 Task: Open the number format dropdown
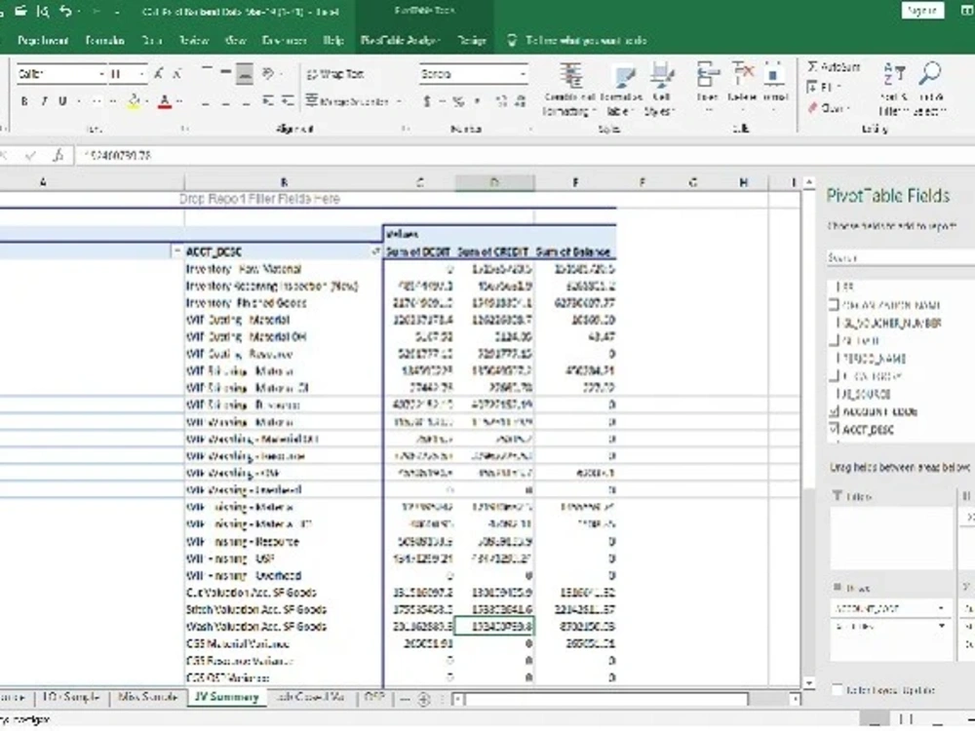click(x=523, y=74)
